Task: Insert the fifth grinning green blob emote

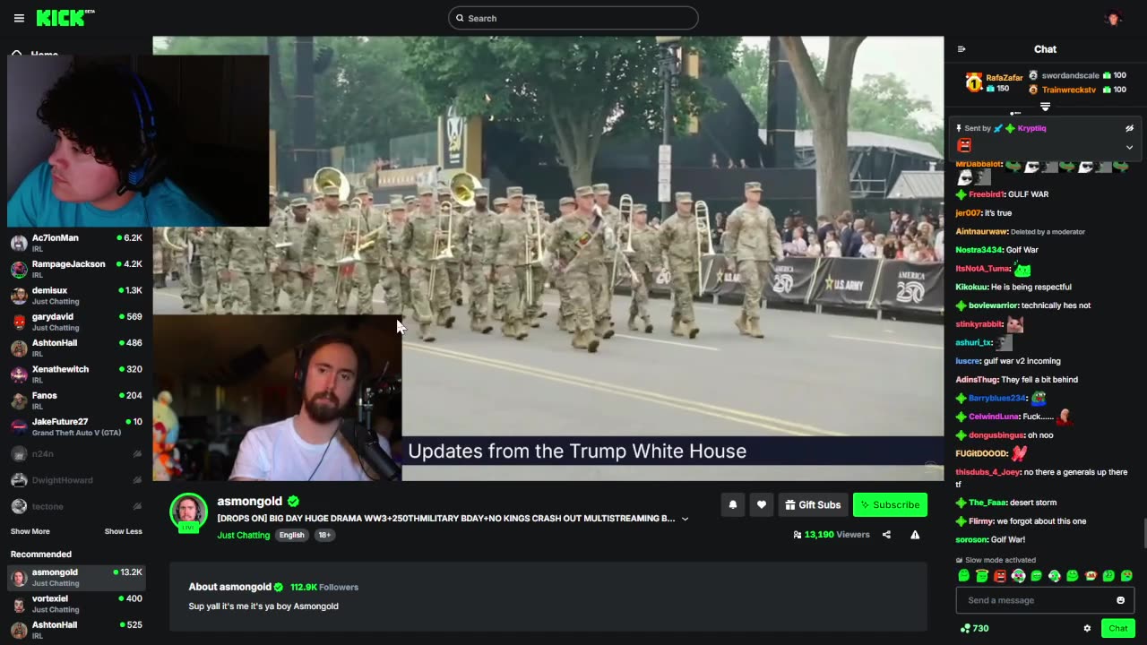Action: pos(1036,576)
